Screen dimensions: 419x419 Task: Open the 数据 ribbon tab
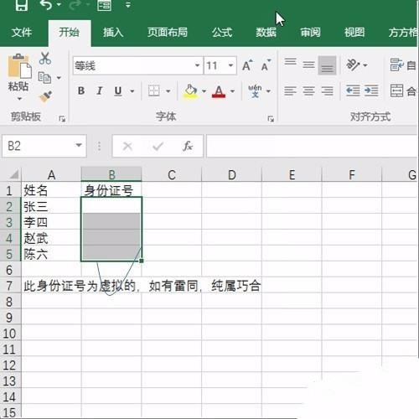(x=266, y=33)
